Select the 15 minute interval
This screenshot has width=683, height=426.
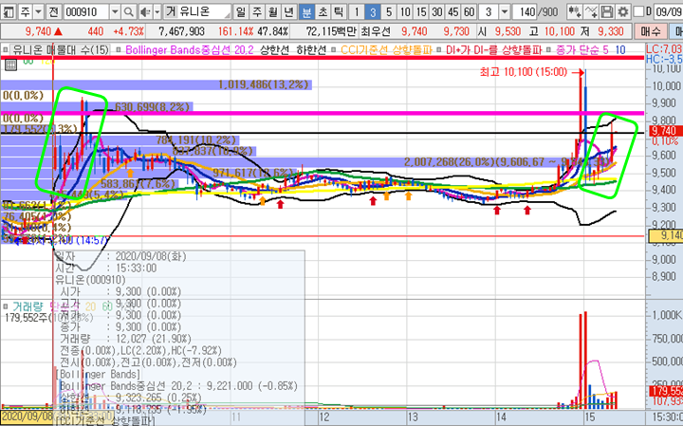click(421, 11)
